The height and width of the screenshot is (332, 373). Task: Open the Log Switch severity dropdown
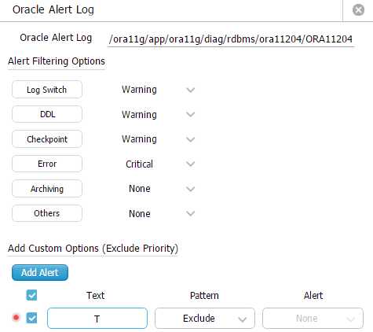pos(157,90)
